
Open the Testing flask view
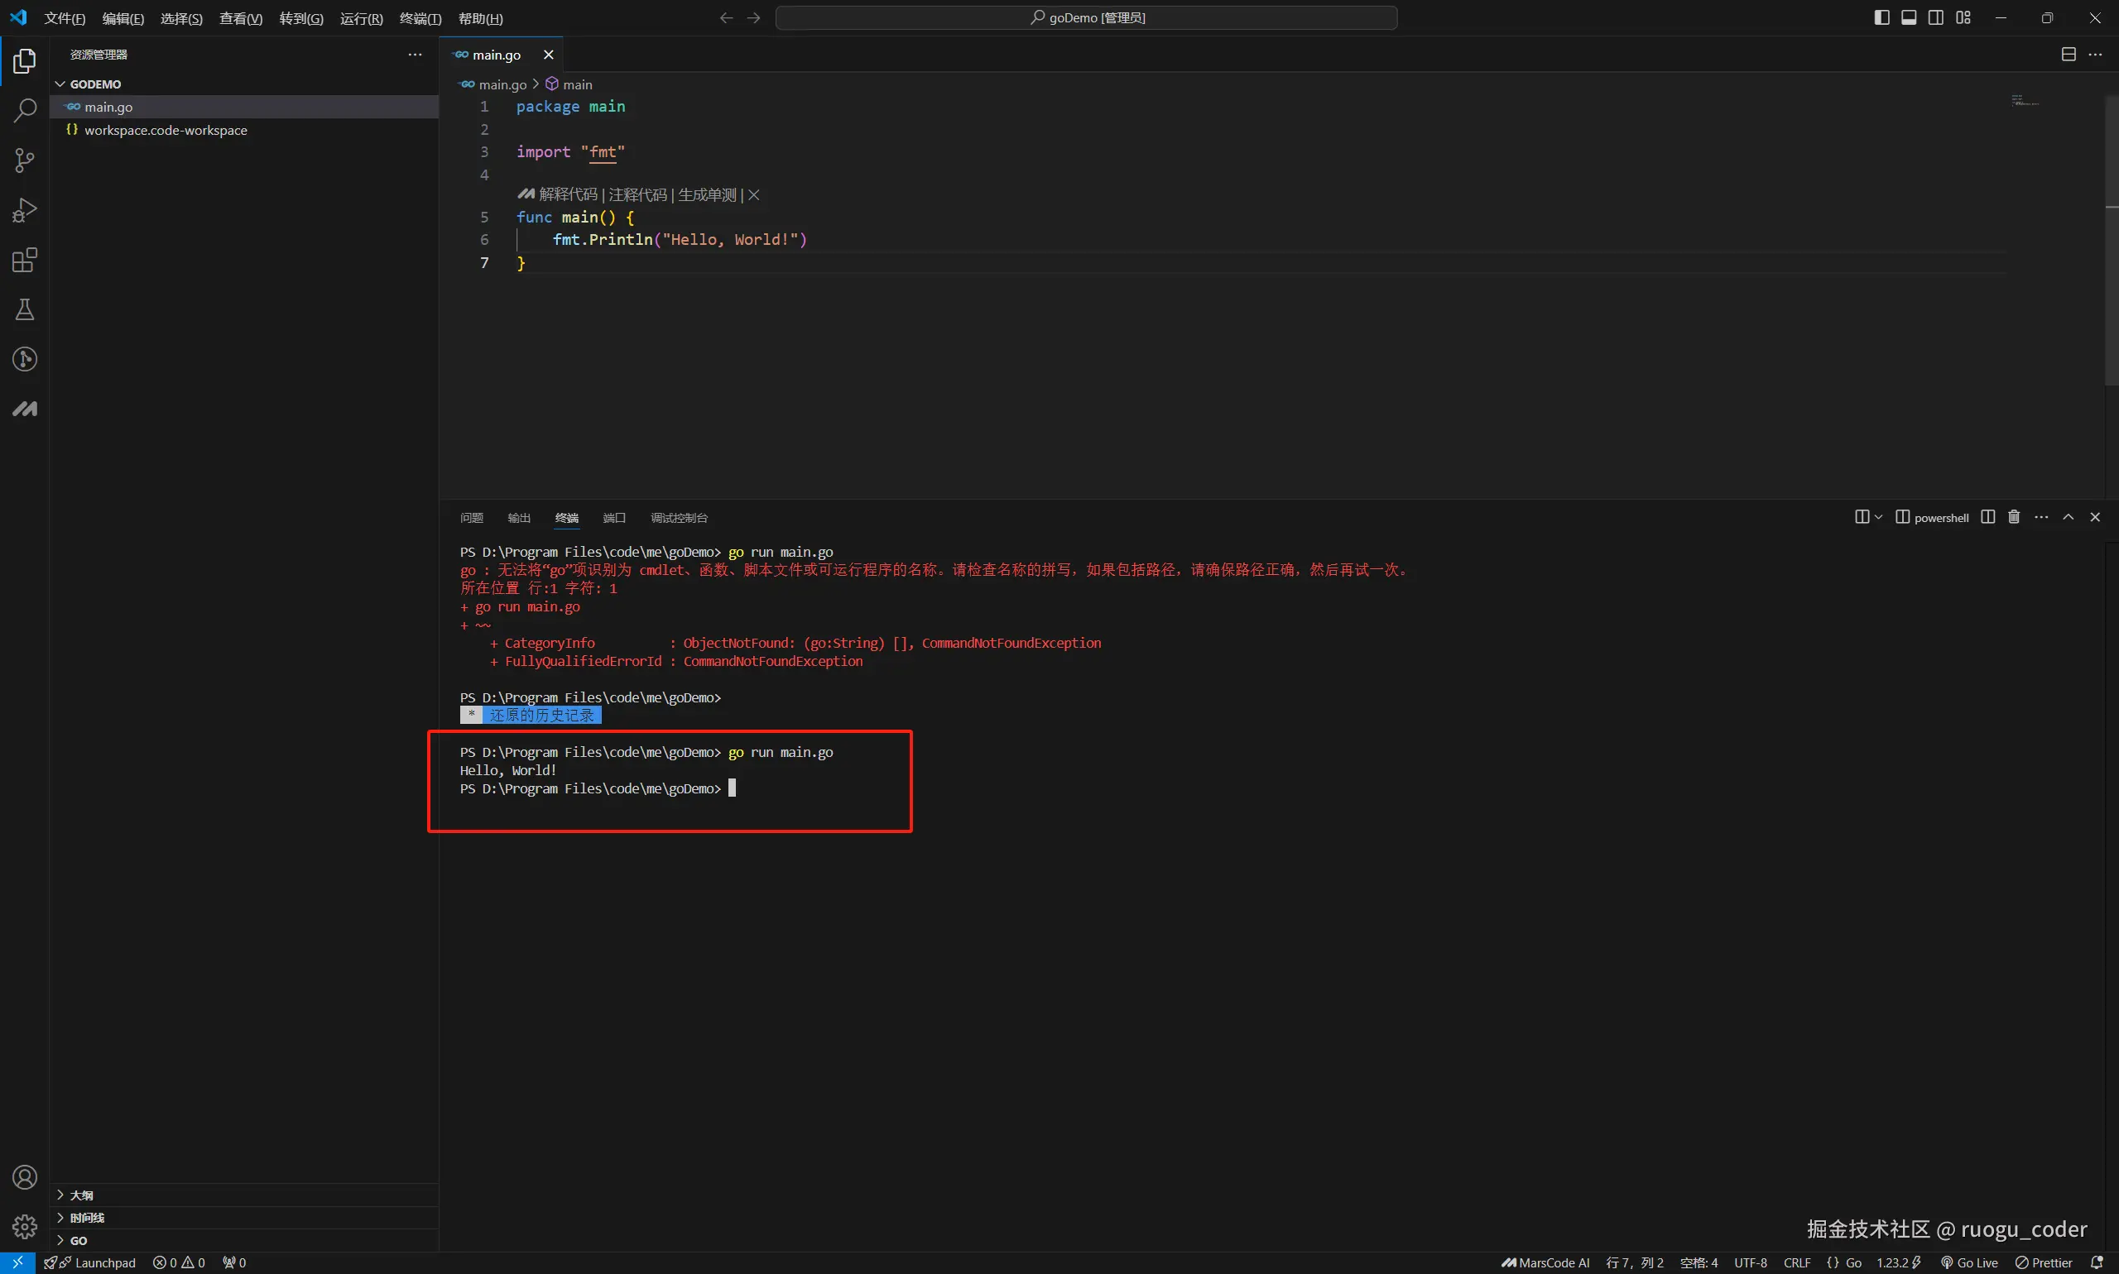(x=25, y=310)
